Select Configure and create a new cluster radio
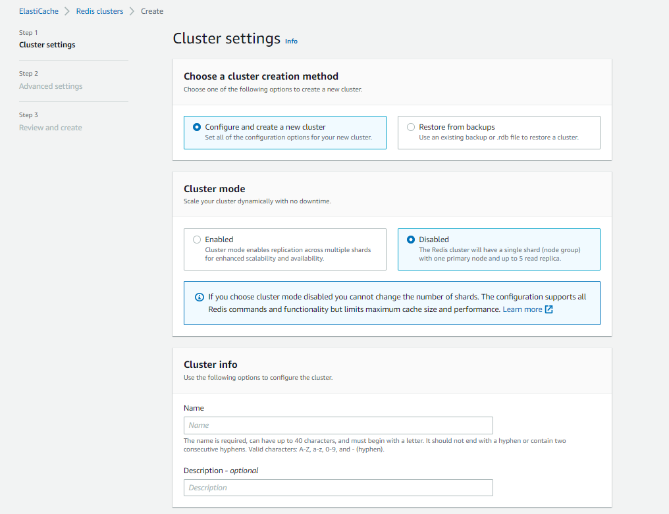The image size is (669, 514). click(x=197, y=127)
